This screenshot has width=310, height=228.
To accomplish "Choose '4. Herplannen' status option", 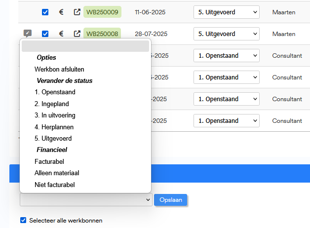I will (x=54, y=127).
